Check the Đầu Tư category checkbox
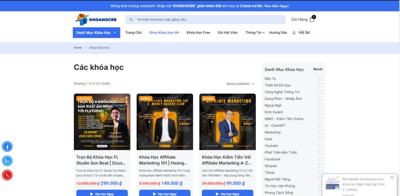The width and height of the screenshot is (400, 196). [x=320, y=78]
